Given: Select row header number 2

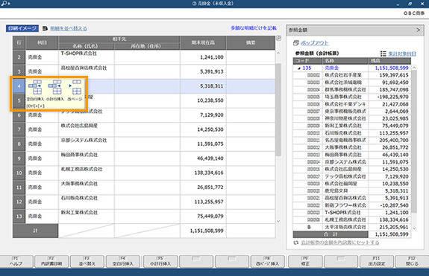Looking at the screenshot, I should (19, 57).
